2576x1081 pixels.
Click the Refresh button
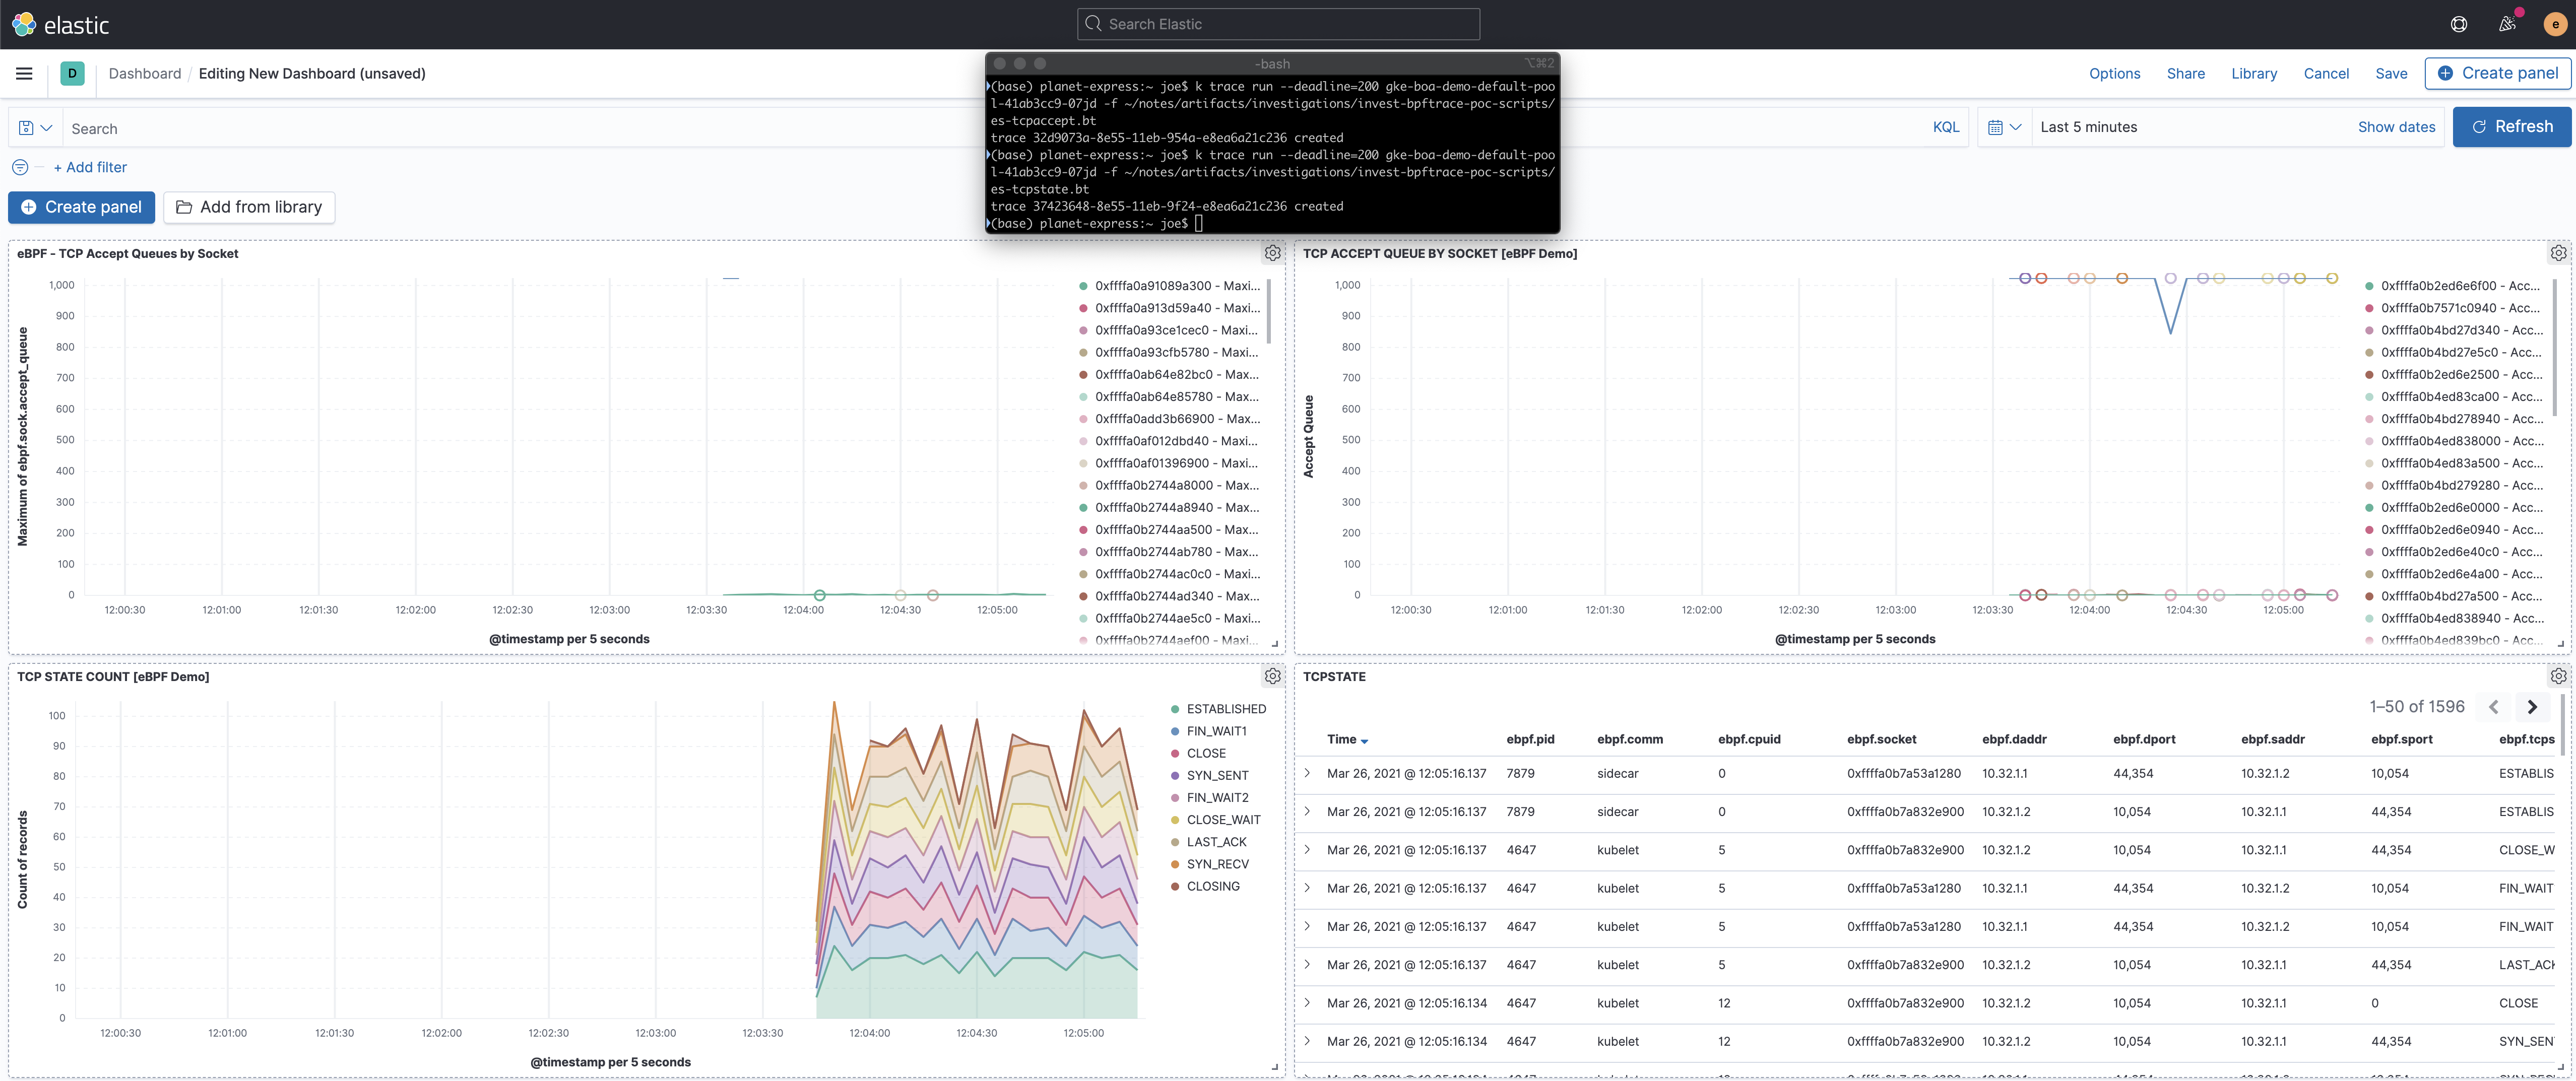[2512, 127]
